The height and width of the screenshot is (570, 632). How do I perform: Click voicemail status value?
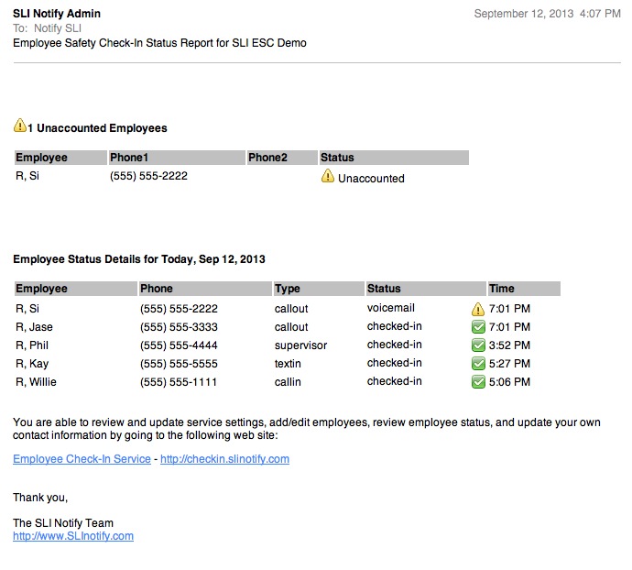[x=390, y=308]
